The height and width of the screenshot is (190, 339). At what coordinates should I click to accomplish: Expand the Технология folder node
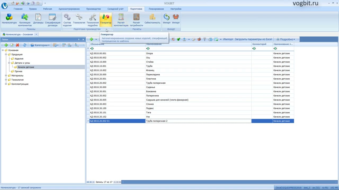tap(6, 80)
